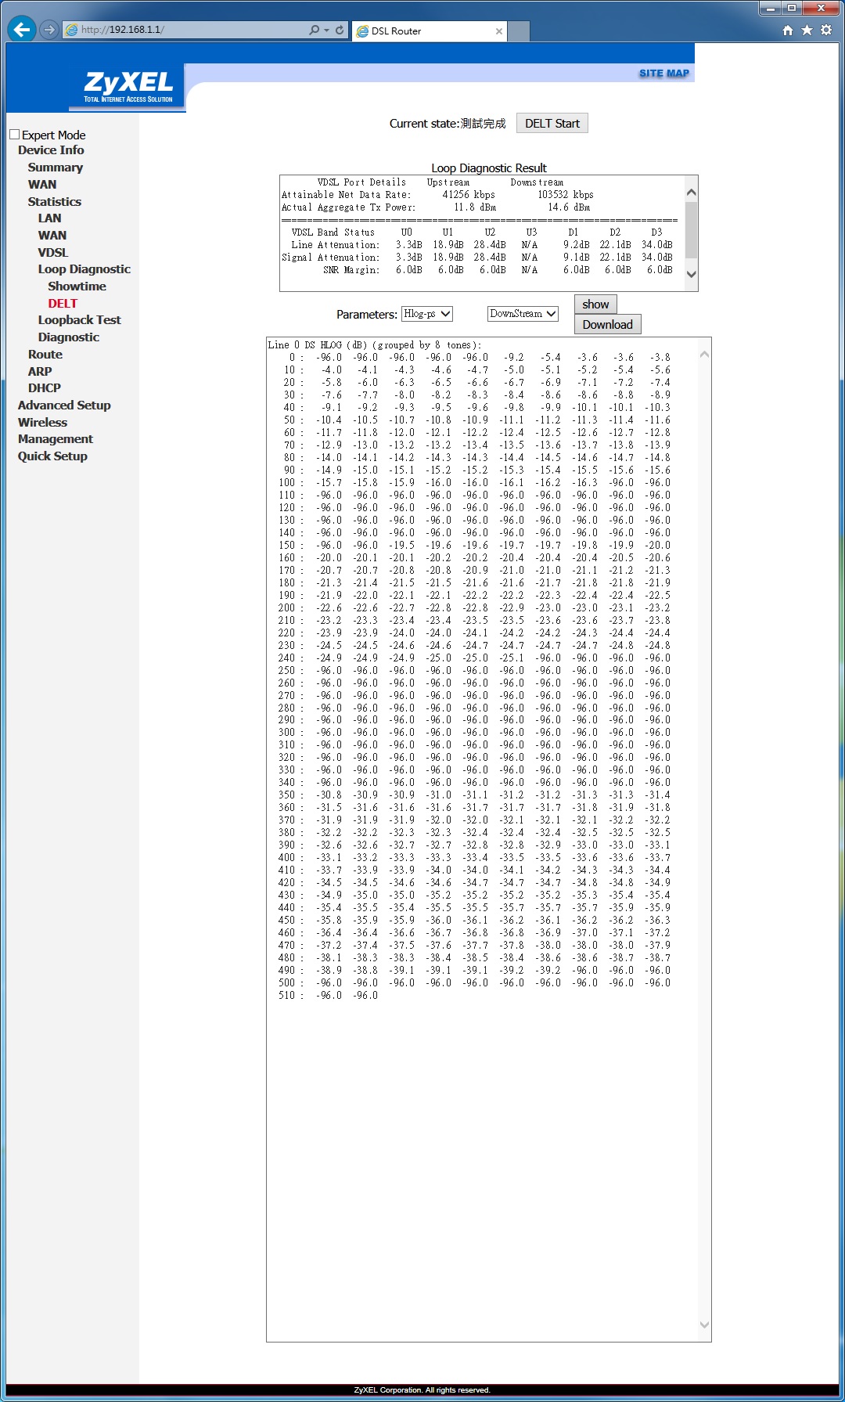Screen dimensions: 845x1402
Task: Click the Loop Diagnostic Result scrollbar thumb
Action: [691, 229]
